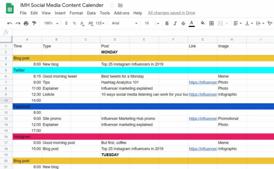Star this spreadsheet document

point(112,5)
